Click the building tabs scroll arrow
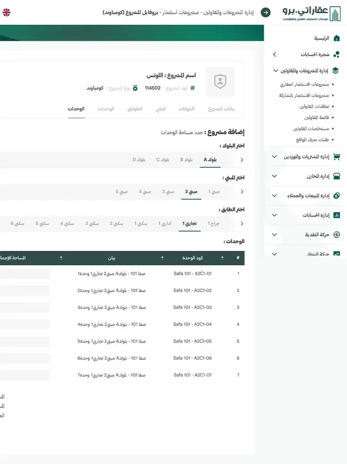Image resolution: width=347 pixels, height=464 pixels. click(x=242, y=192)
